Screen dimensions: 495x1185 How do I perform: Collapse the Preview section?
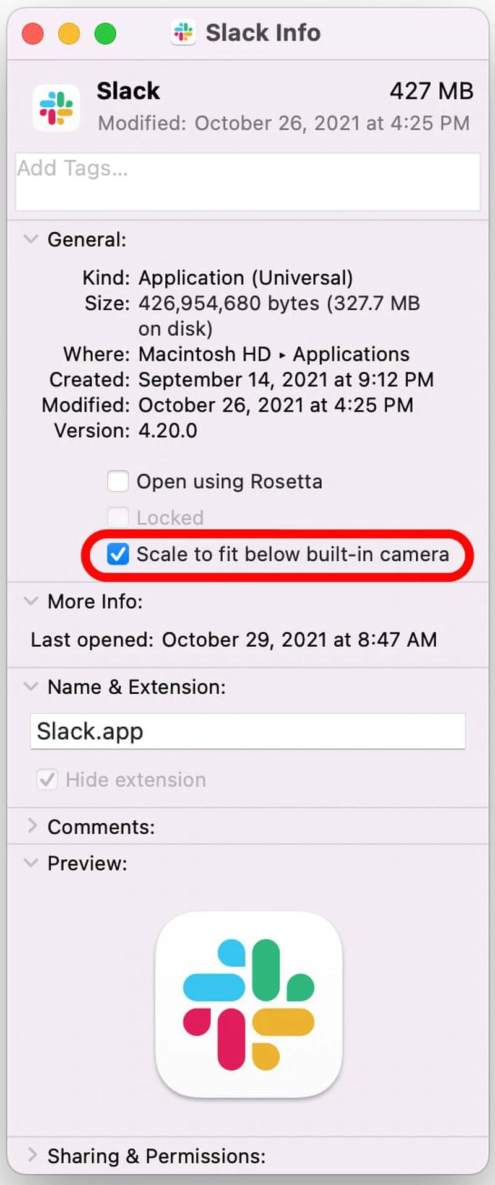tap(30, 862)
